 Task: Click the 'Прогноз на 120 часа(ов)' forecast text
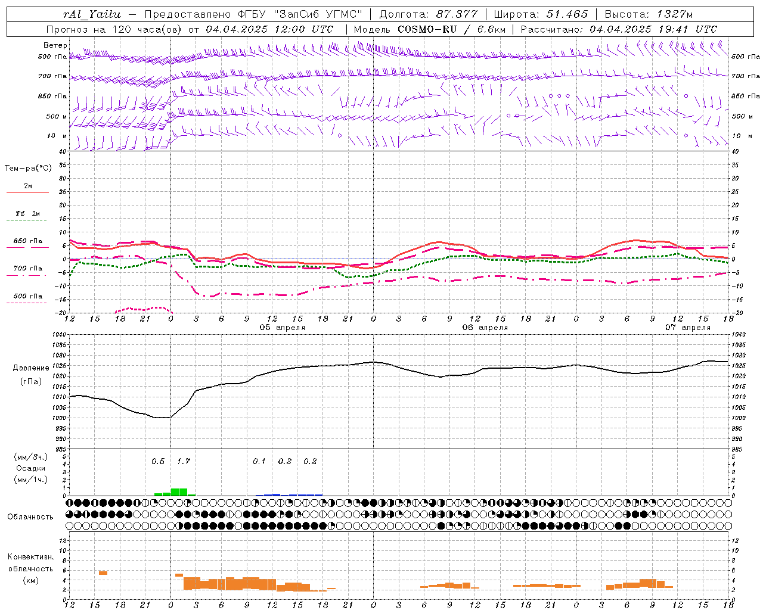pos(114,29)
